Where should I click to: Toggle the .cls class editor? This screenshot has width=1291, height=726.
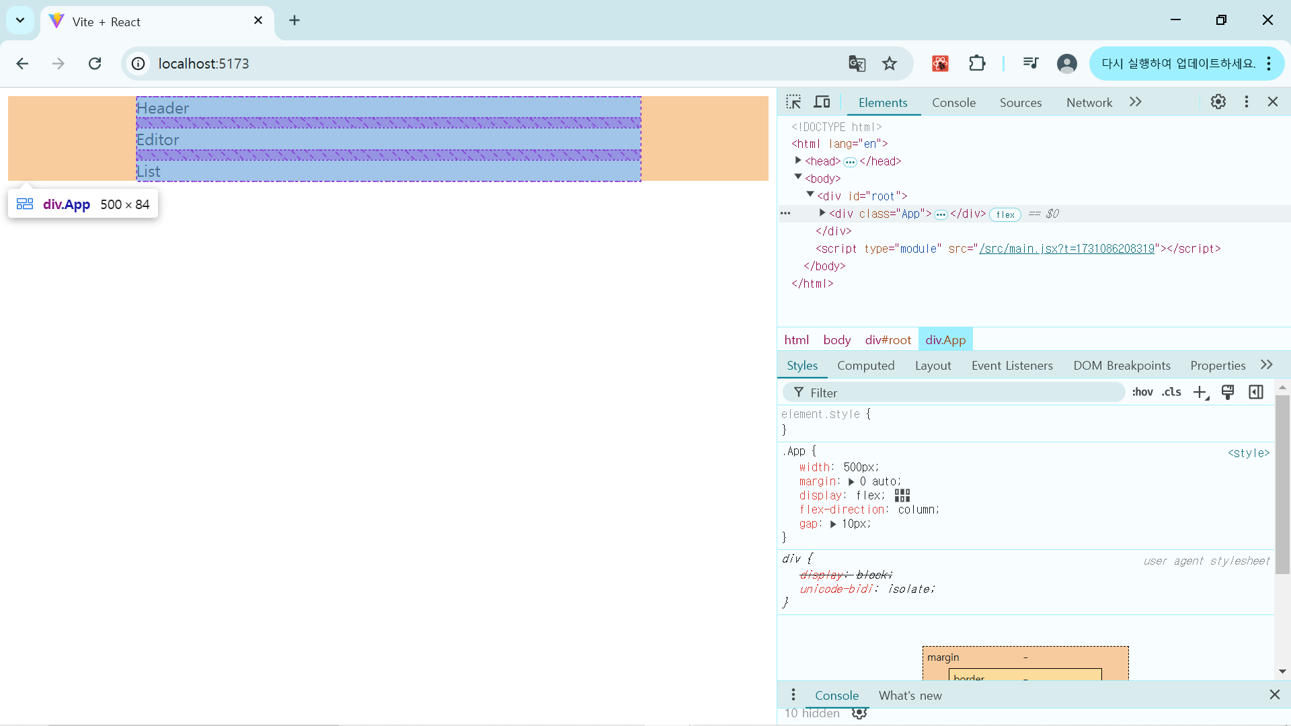click(1171, 392)
